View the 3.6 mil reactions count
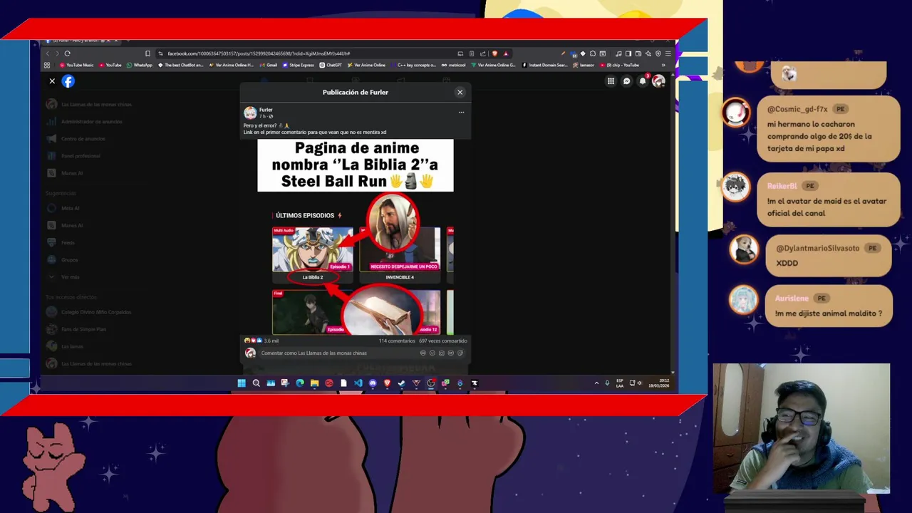Viewport: 912px width, 513px height. tap(271, 341)
